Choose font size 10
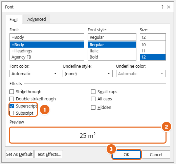The width and height of the screenshot is (176, 164). [153, 45]
